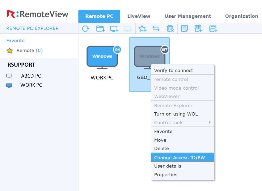This screenshot has height=191, width=262.
Task: Click the WORK PC label under monitor
Action: coord(102,78)
